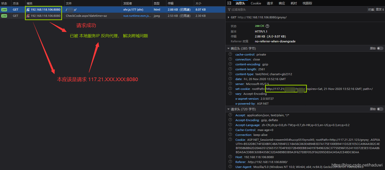Switch to the 栈跟踪 stack trace tab
This screenshot has width=385, height=170.
[307, 3]
